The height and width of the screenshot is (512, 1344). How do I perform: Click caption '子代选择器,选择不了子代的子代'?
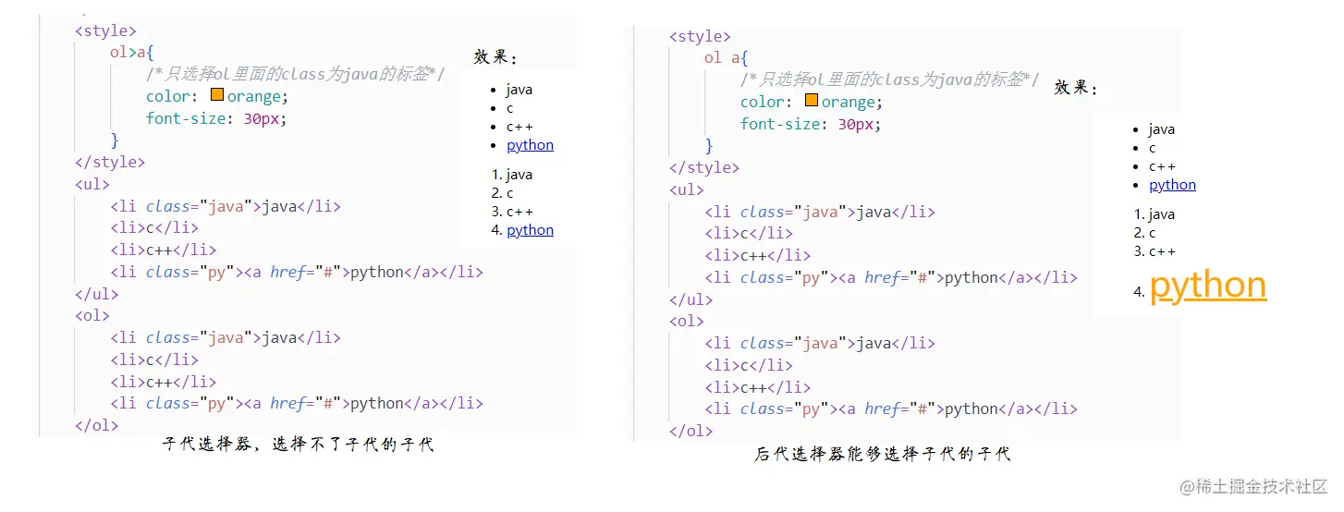pyautogui.click(x=298, y=445)
